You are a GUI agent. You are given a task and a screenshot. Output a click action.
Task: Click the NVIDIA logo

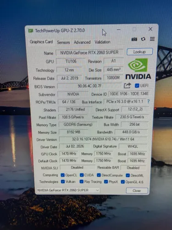[138, 69]
